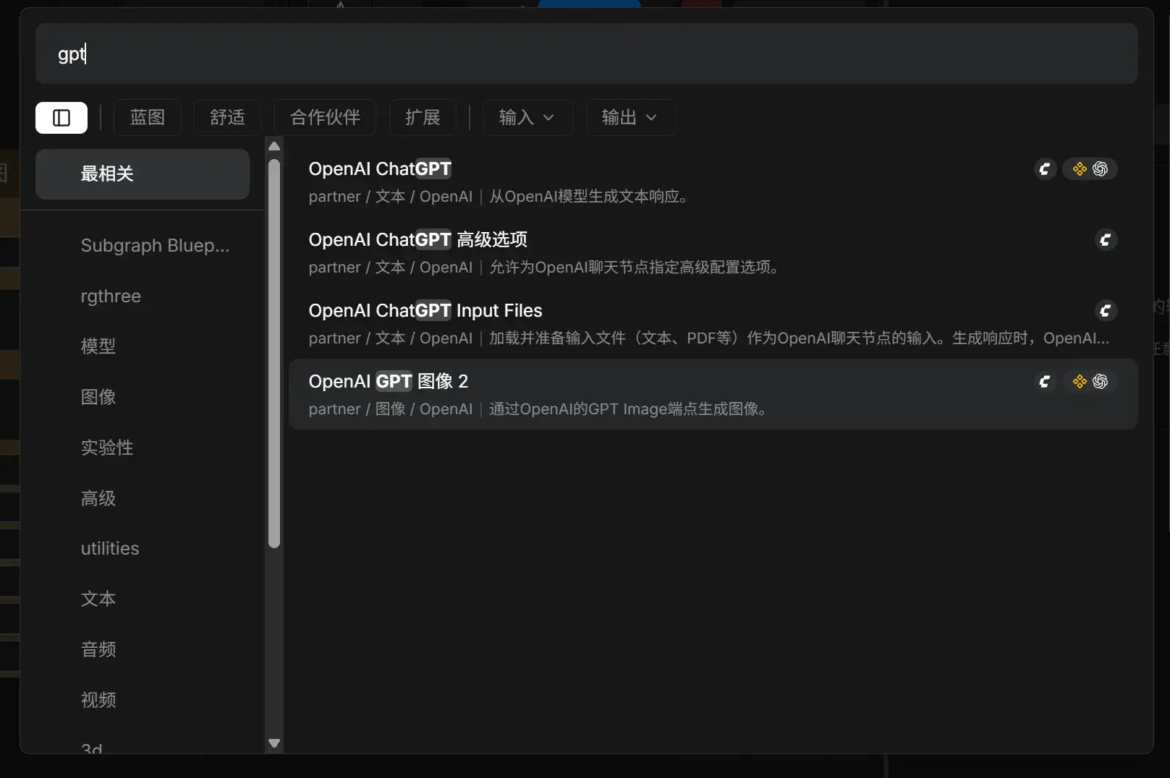Click the yellow credits icon on GPT 图像 2 row
The image size is (1170, 778).
(x=1080, y=382)
